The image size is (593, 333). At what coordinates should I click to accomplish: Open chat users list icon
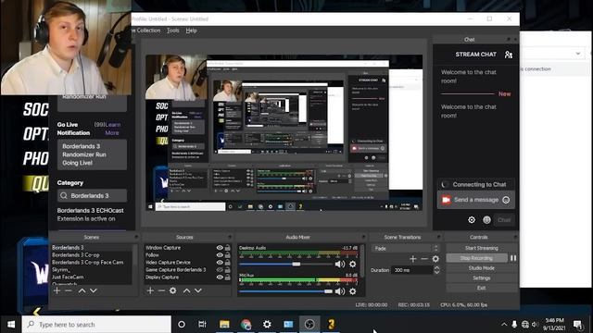509,55
